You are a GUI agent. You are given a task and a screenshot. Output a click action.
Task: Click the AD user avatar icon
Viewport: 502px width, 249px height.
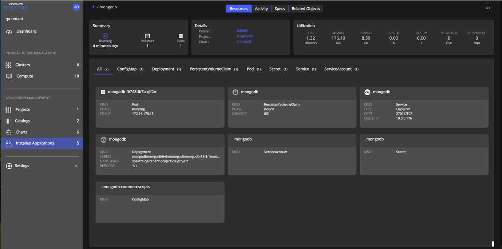(76, 7)
